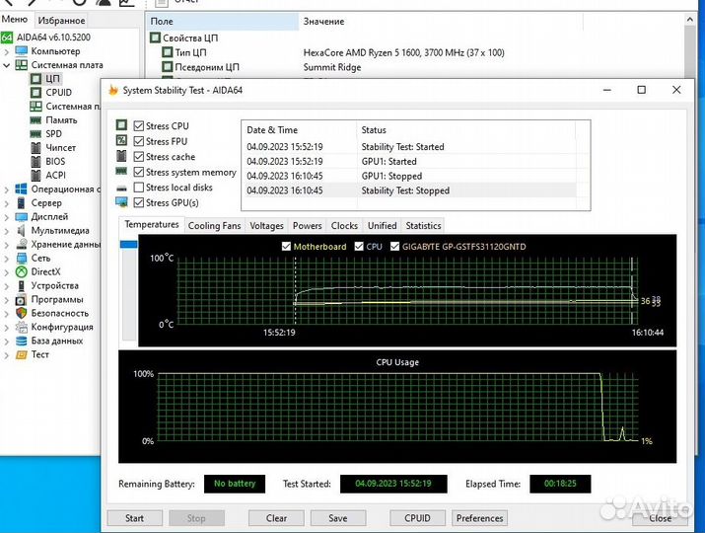Select the Конфигурация icon
This screenshot has height=533, width=705.
click(x=21, y=327)
